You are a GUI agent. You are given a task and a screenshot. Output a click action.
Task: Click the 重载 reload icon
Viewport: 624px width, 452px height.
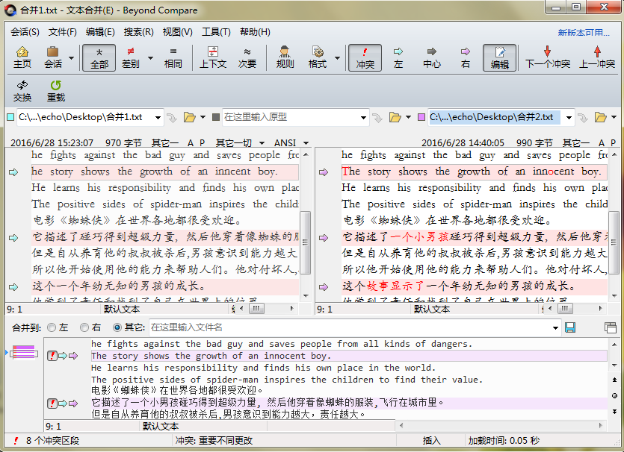click(54, 90)
